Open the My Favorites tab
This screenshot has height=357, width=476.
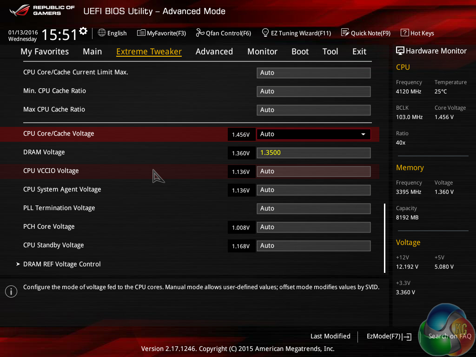(45, 52)
